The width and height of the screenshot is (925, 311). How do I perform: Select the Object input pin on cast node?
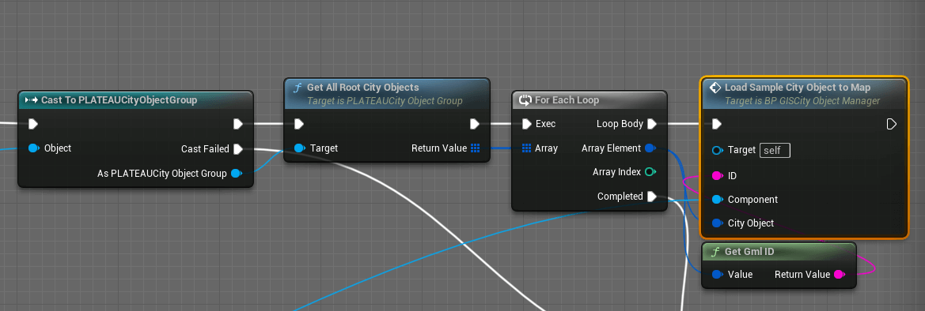point(33,148)
